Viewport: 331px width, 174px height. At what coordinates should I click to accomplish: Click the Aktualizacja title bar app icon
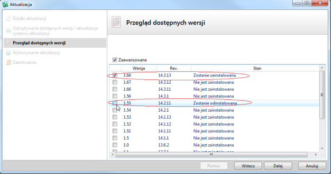(5, 4)
